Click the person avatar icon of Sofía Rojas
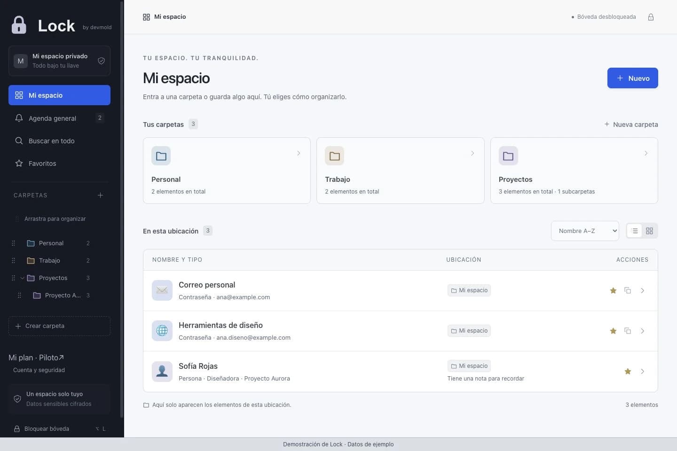This screenshot has height=451, width=677. click(x=162, y=371)
